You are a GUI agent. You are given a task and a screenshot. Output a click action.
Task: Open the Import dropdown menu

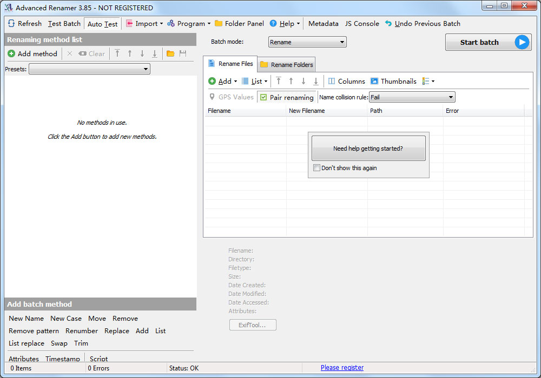144,23
